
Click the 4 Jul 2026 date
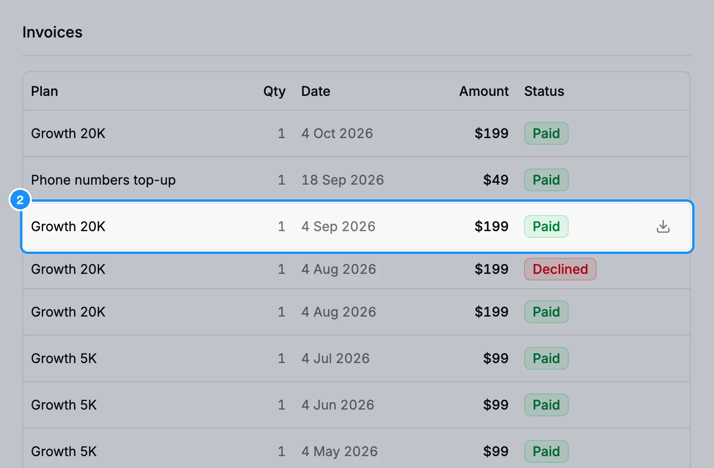pos(335,358)
